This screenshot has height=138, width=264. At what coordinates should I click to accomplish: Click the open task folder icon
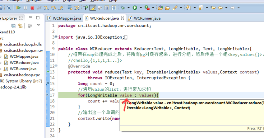pyautogui.click(x=167, y=8)
